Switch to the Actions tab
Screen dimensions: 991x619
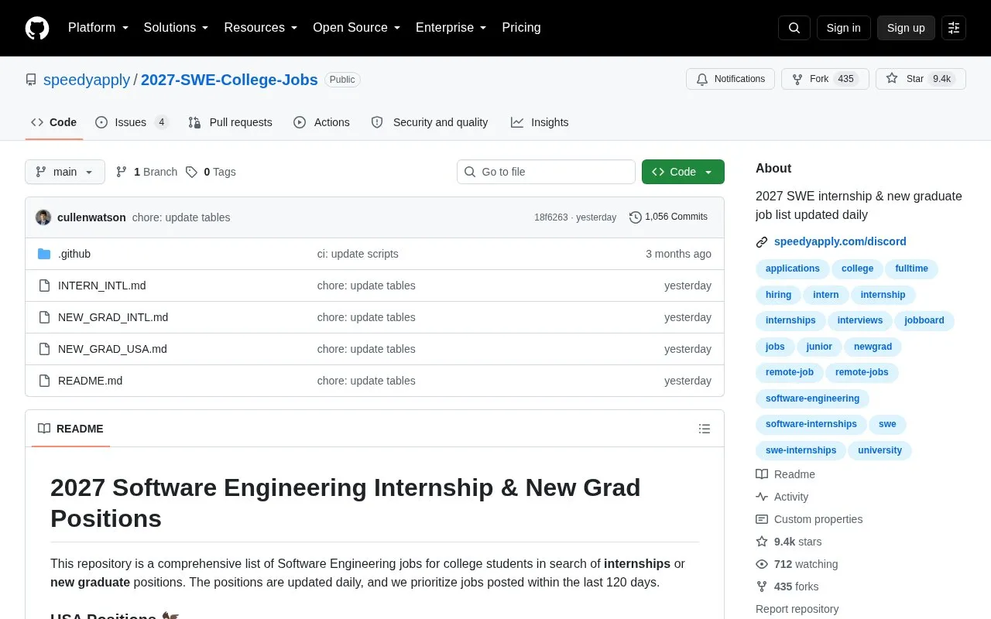[x=322, y=122]
